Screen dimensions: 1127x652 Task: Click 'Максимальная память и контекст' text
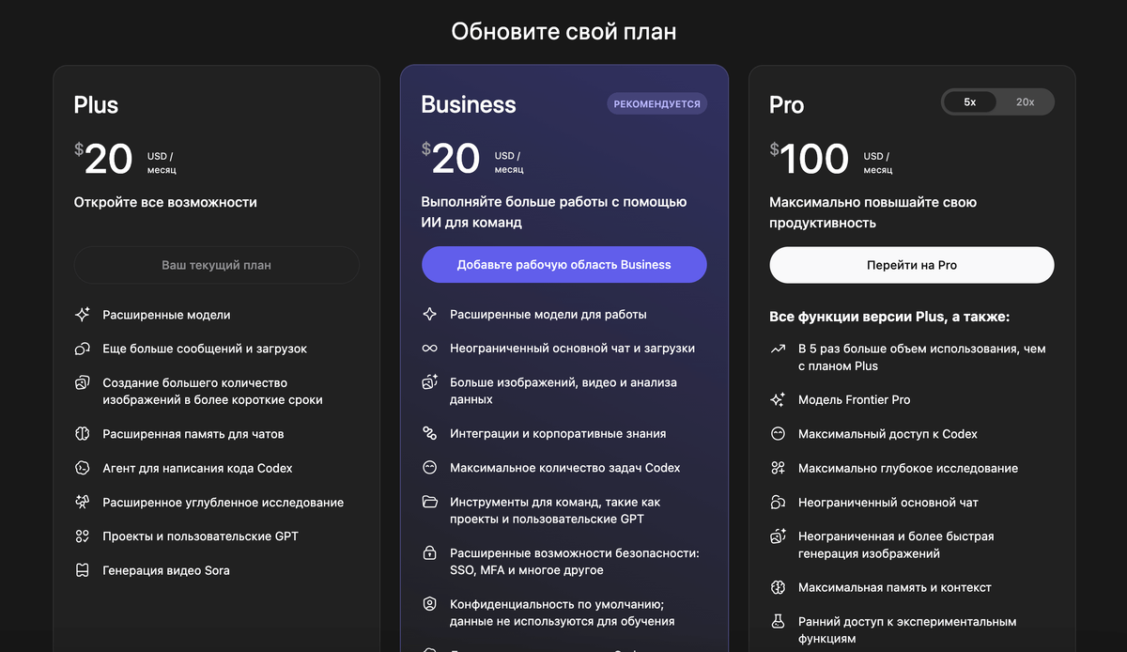pos(895,587)
